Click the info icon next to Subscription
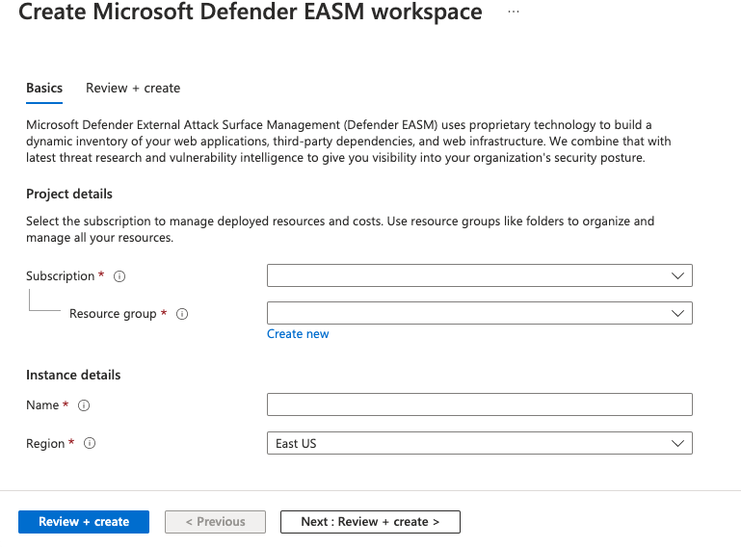 pyautogui.click(x=119, y=276)
